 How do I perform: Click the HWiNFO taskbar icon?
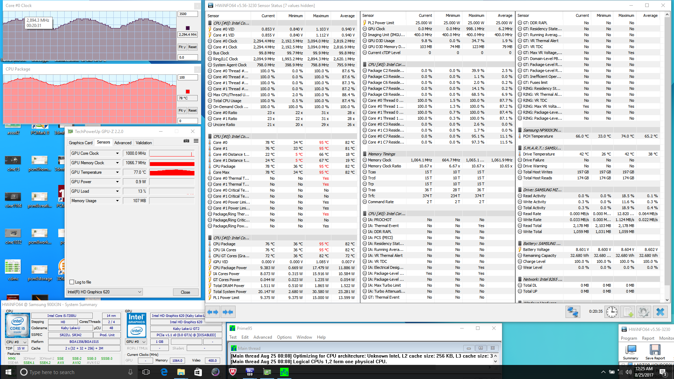coord(250,372)
